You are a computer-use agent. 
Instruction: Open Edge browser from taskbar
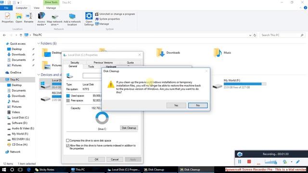click(29, 170)
